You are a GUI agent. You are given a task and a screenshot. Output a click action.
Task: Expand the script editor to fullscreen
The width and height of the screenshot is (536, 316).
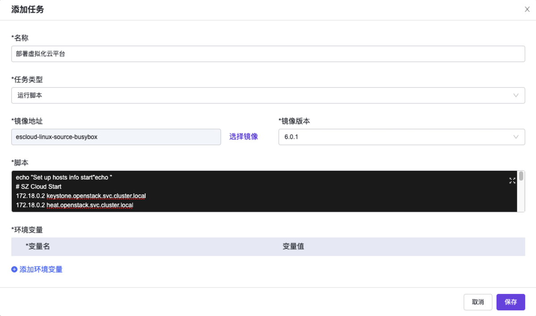click(x=512, y=181)
